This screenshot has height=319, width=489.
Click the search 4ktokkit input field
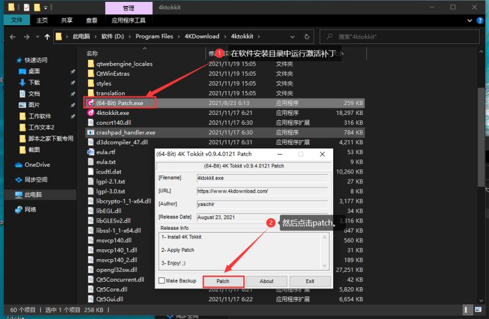click(x=400, y=37)
